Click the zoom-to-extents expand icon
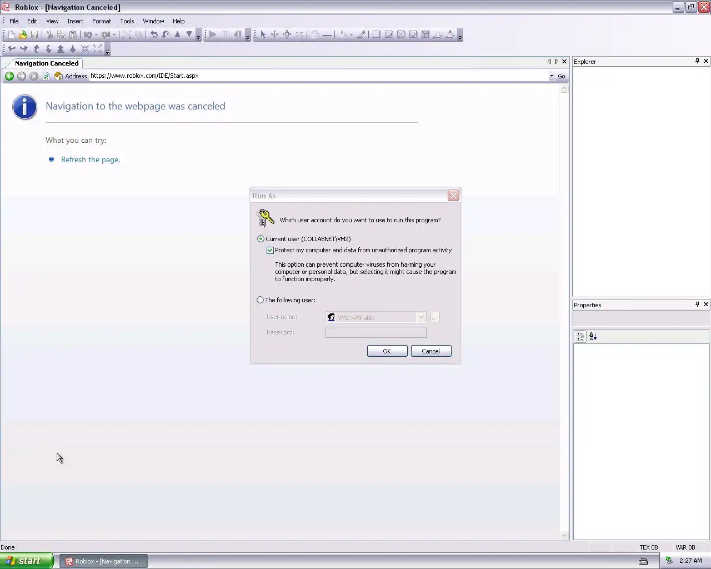The width and height of the screenshot is (711, 569). tap(97, 49)
